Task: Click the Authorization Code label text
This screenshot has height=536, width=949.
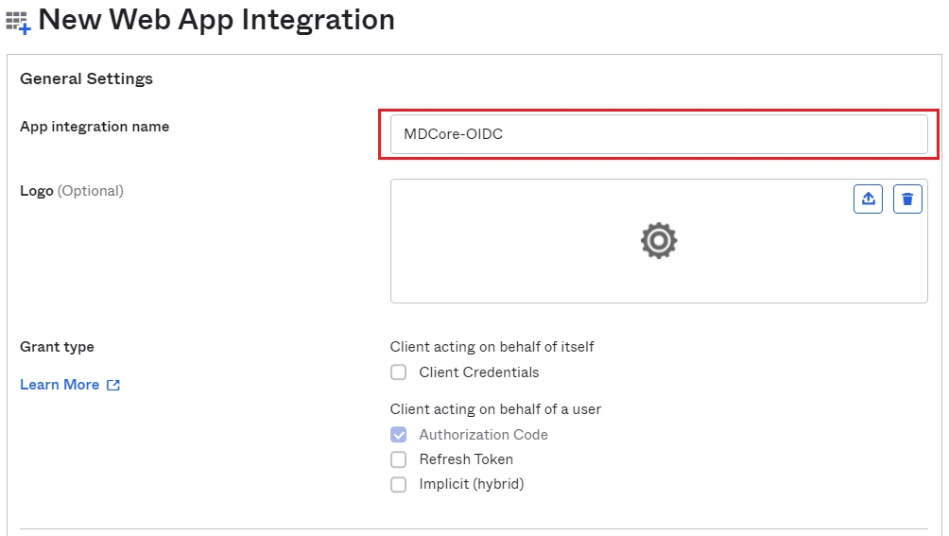Action: coord(483,434)
